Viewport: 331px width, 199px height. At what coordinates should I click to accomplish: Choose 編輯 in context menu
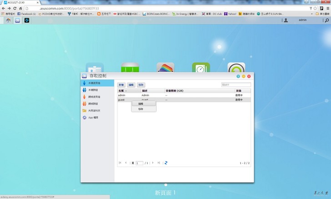[144, 104]
